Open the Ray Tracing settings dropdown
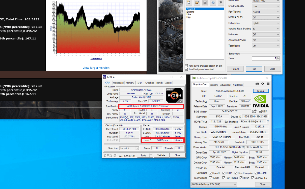The height and width of the screenshot is (189, 305). 266,12
